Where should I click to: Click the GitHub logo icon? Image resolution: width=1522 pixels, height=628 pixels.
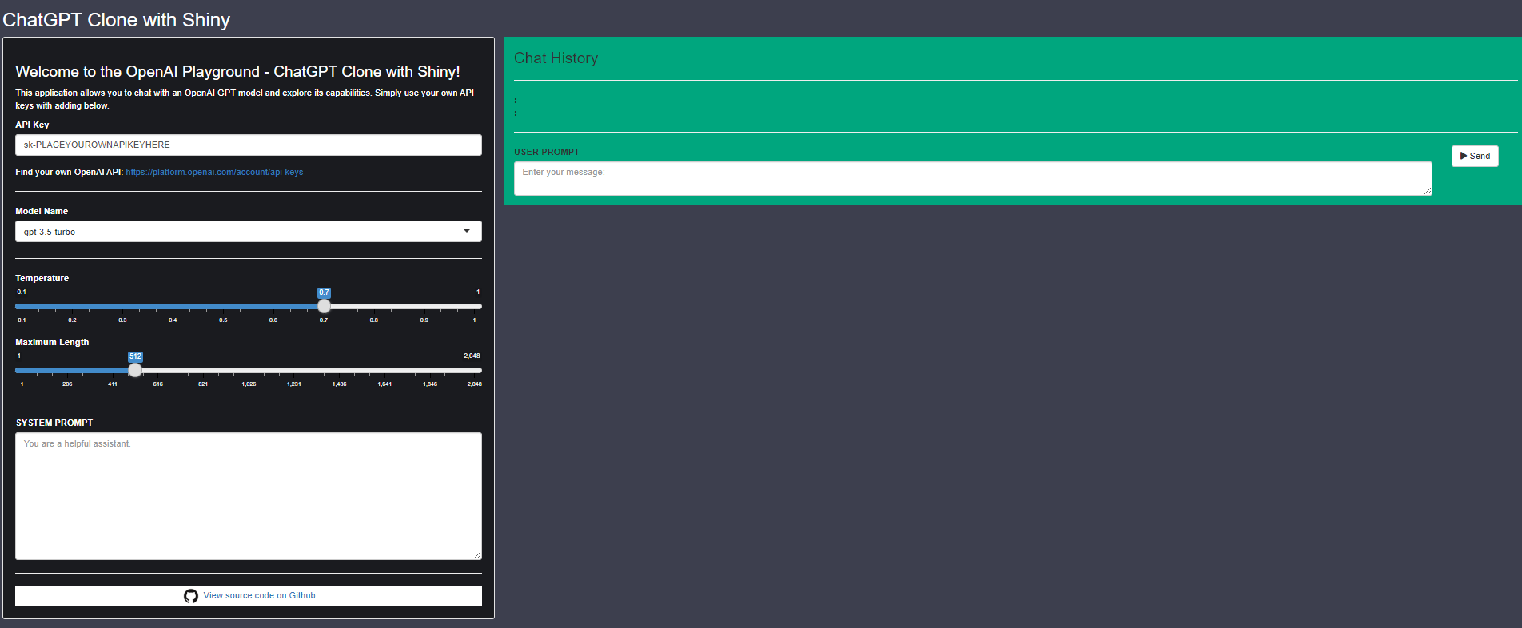tap(191, 596)
